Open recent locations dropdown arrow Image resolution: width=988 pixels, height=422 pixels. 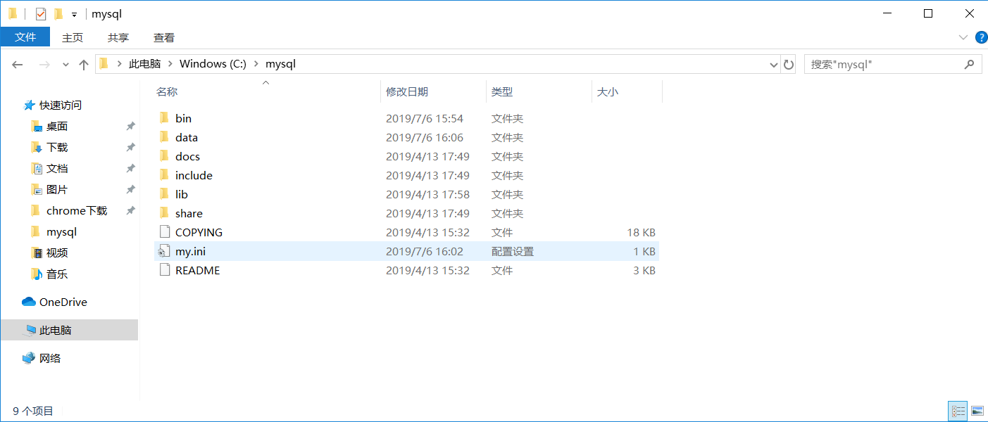click(x=65, y=64)
